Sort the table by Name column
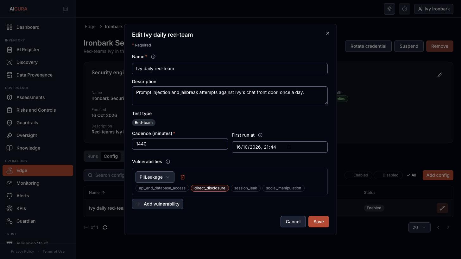The height and width of the screenshot is (259, 461). pos(97,192)
